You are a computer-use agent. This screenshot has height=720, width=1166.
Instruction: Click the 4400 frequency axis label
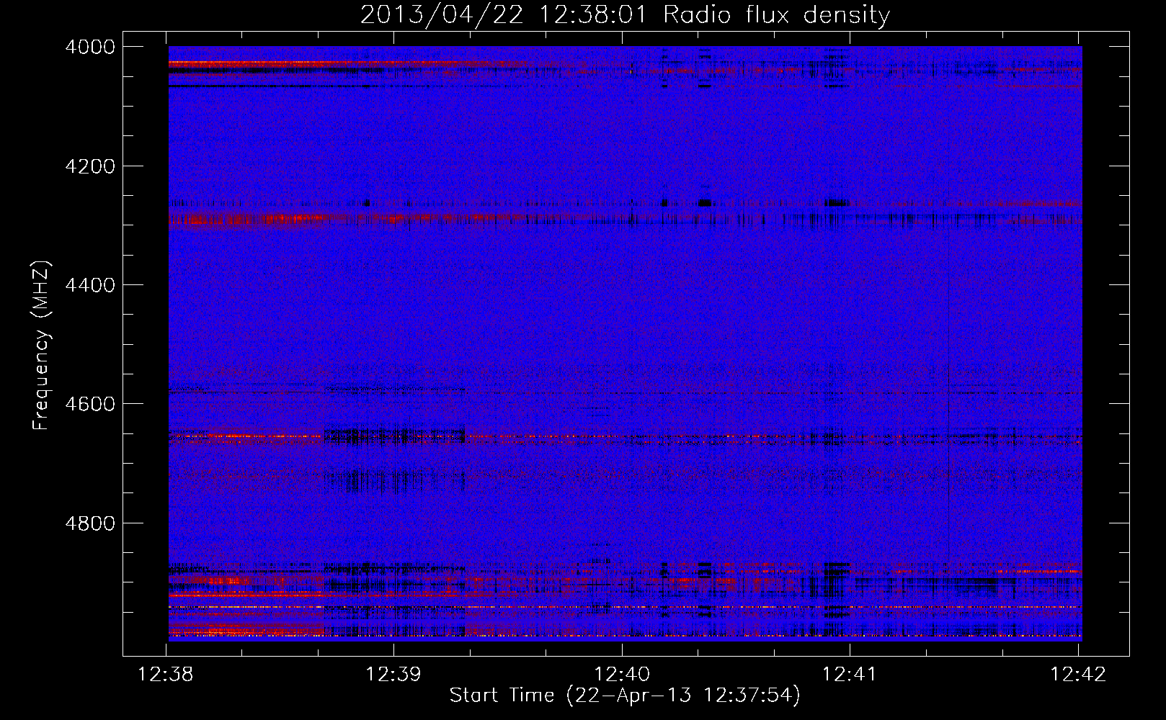tap(90, 285)
